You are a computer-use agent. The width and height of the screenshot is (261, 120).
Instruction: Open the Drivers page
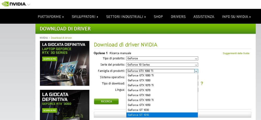coord(178,17)
